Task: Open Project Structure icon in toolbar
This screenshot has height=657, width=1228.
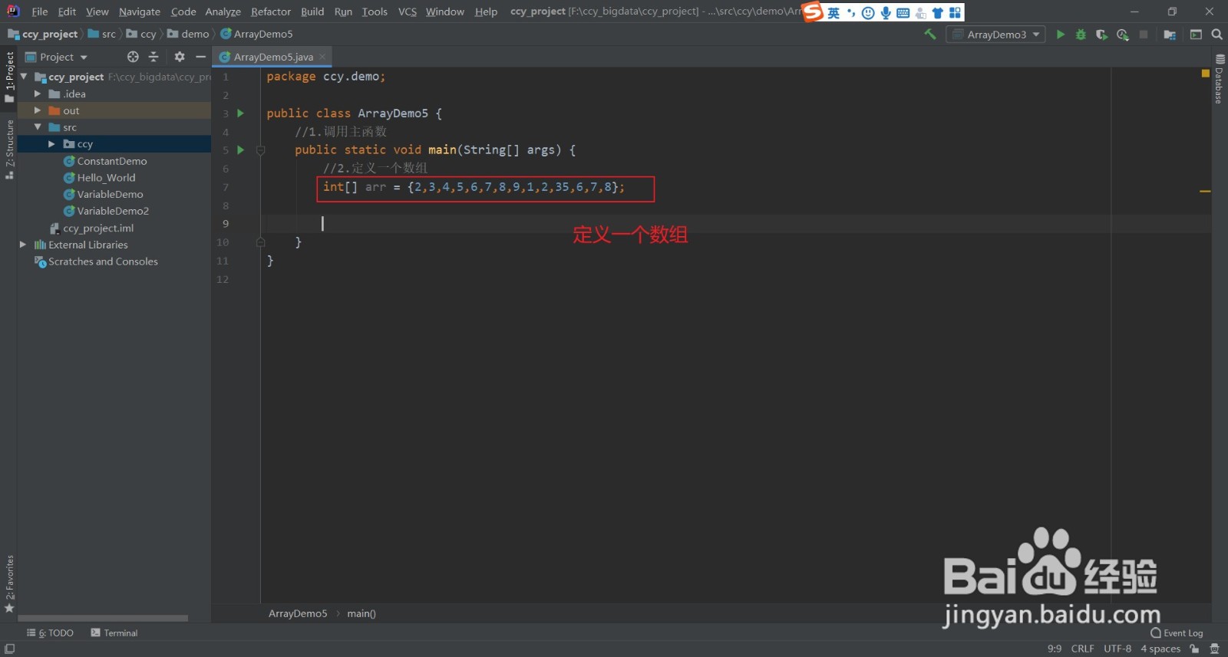Action: pyautogui.click(x=1170, y=34)
